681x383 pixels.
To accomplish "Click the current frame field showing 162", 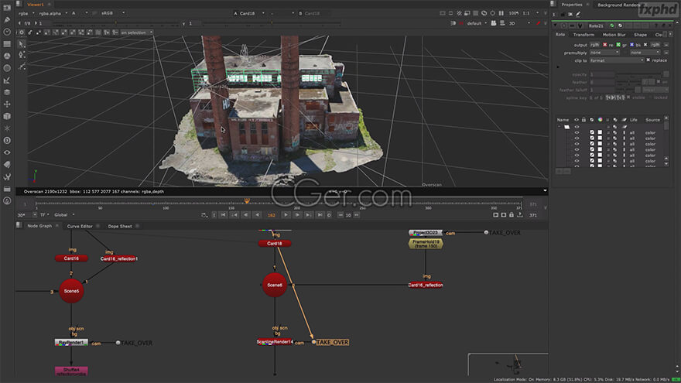I will [x=272, y=215].
